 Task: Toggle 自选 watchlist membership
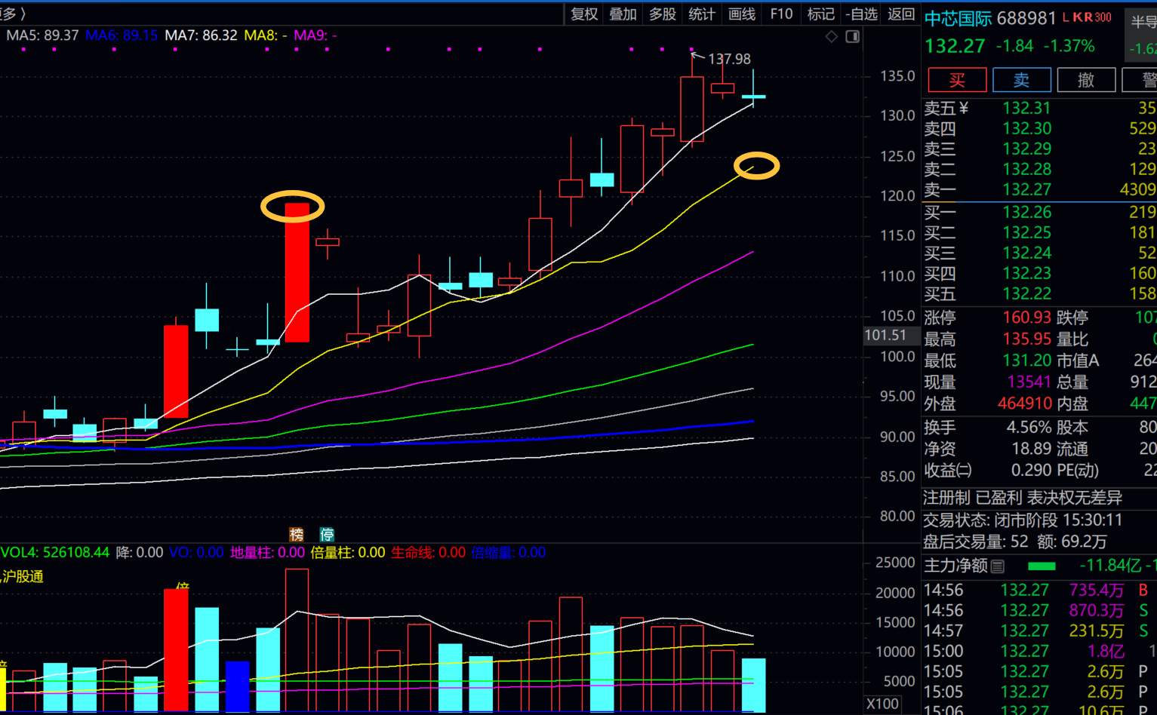861,14
